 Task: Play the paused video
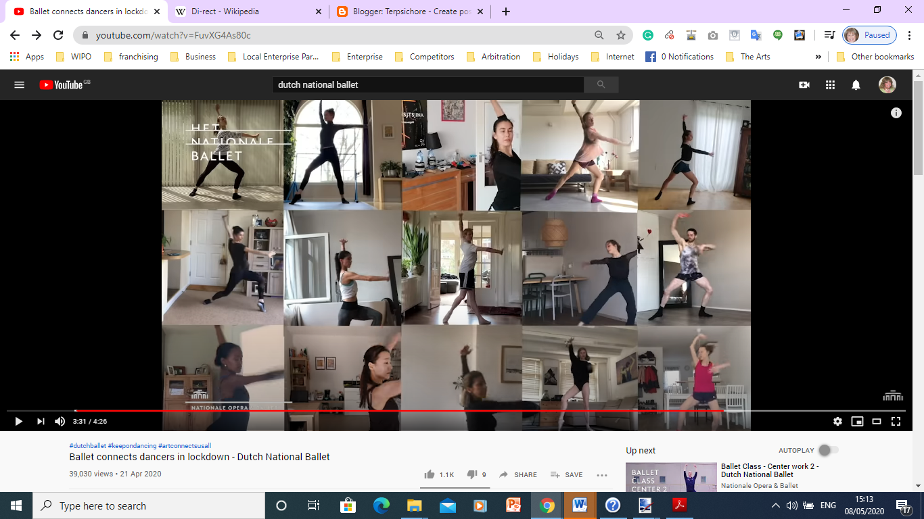point(18,421)
